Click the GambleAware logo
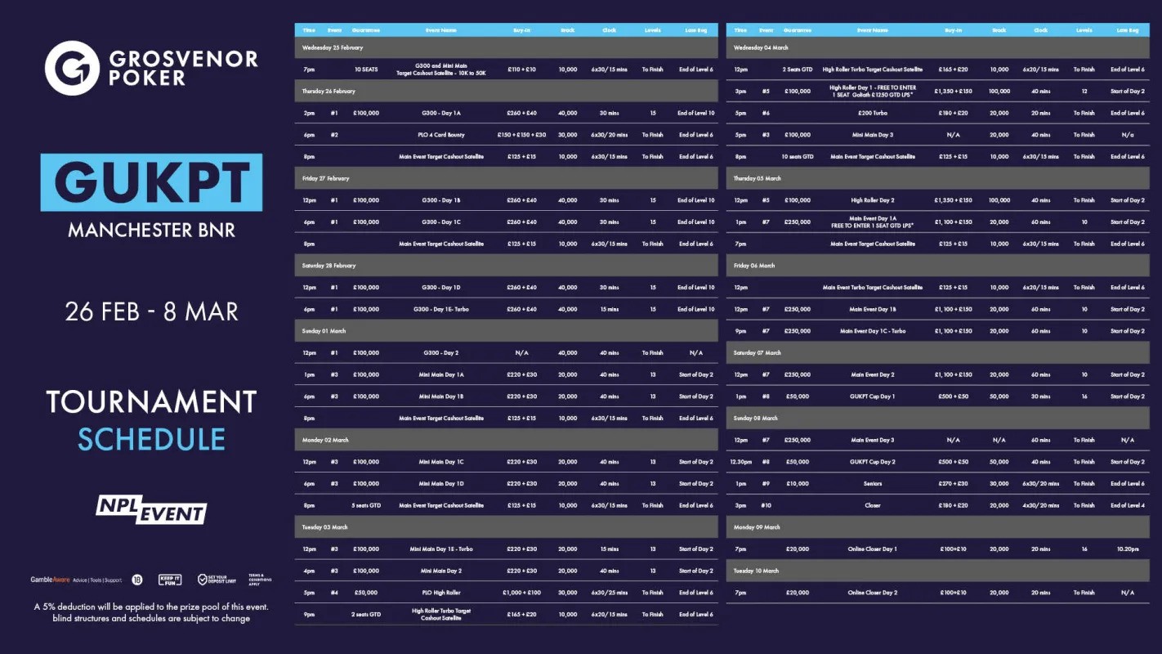This screenshot has height=654, width=1162. pos(52,580)
